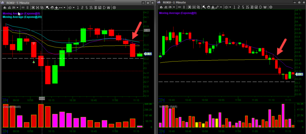The height and width of the screenshot is (134, 306).
Task: Switch 5 Minute chart to Daily (D) timeframe
Action: click(x=104, y=7)
